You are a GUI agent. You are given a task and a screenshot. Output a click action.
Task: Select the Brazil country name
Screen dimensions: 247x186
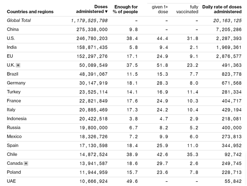coord(13,74)
